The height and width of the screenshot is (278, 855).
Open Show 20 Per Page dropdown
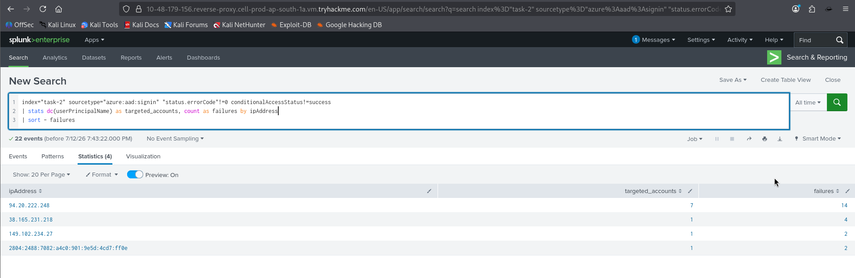click(x=41, y=175)
